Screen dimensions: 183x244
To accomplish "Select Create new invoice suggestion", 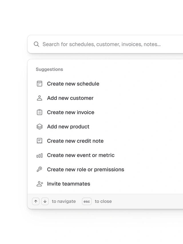I will 71,112.
